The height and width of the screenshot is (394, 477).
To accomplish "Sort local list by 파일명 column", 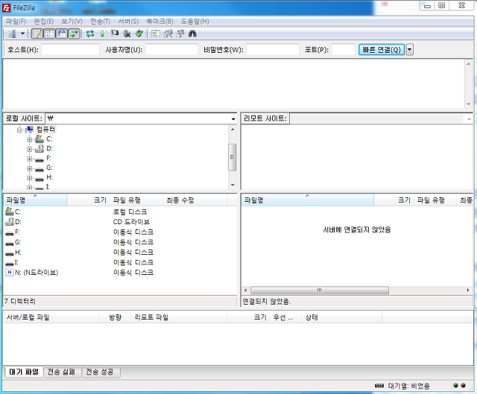I will point(35,200).
